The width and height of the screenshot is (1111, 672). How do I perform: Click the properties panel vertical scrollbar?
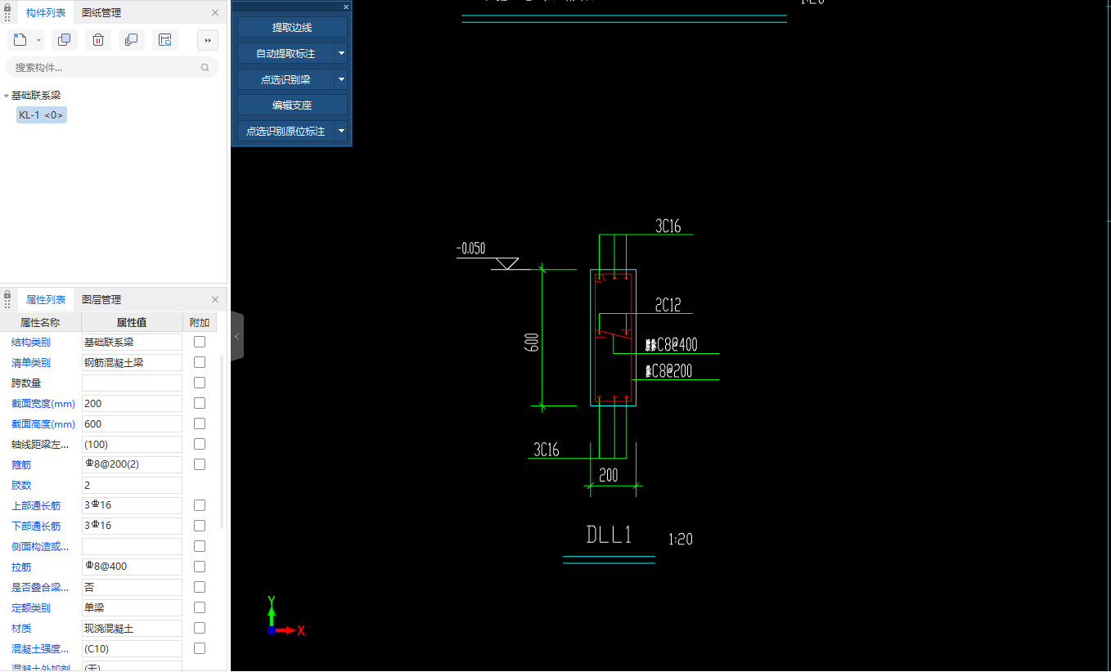(x=222, y=441)
